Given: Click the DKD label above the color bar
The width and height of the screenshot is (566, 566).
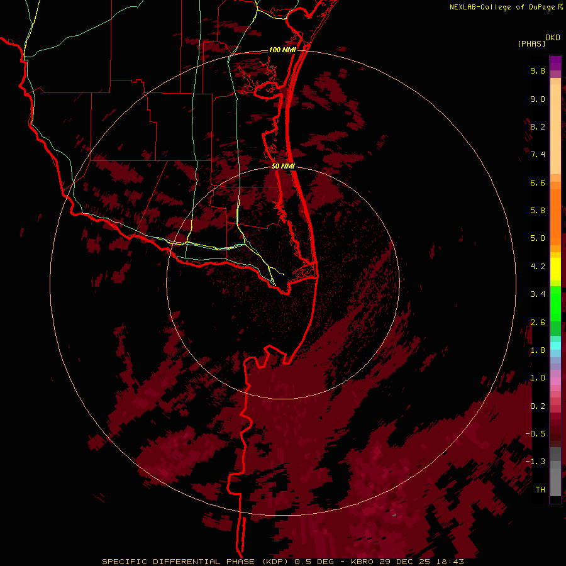Looking at the screenshot, I should (x=553, y=38).
